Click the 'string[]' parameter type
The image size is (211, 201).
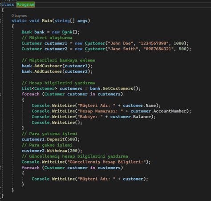coord(65,21)
